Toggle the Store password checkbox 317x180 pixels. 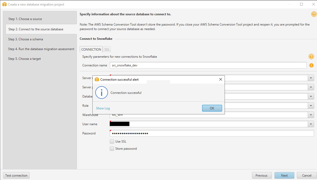pos(112,149)
